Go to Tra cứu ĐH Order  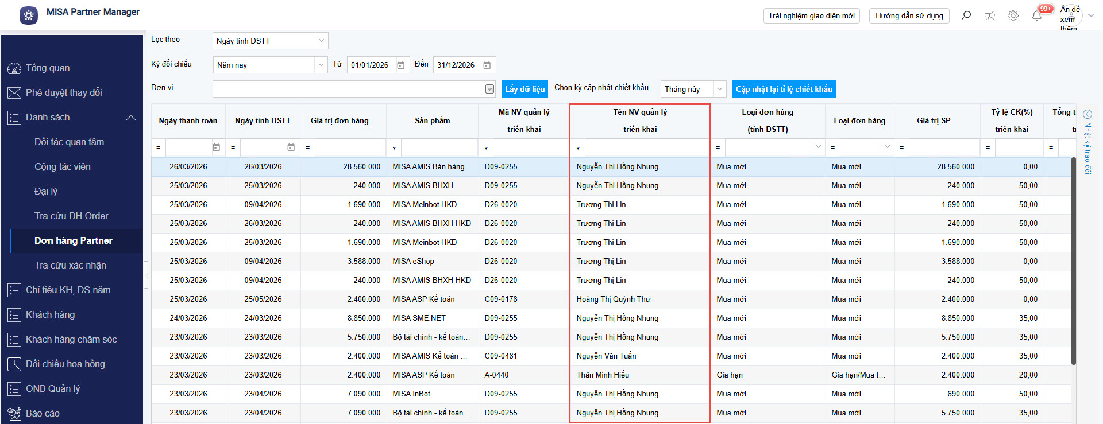(71, 216)
